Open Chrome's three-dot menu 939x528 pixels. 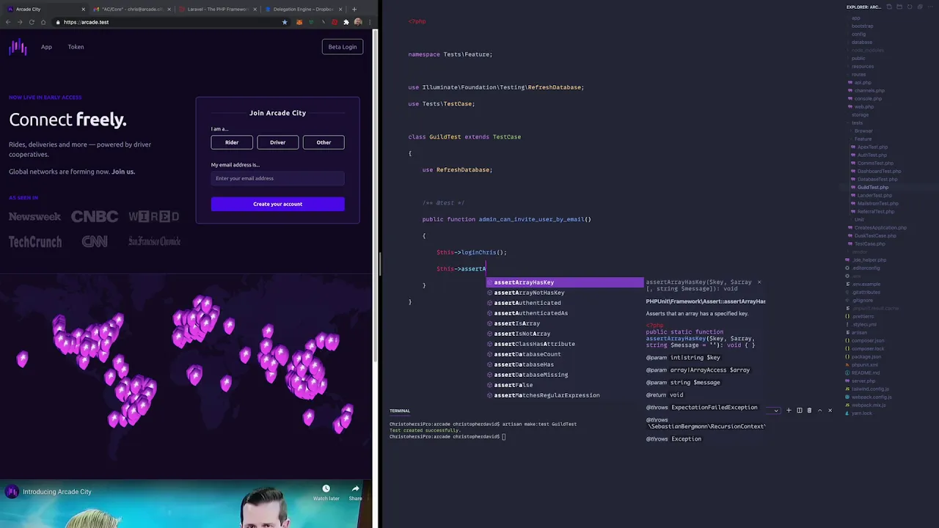pos(369,22)
